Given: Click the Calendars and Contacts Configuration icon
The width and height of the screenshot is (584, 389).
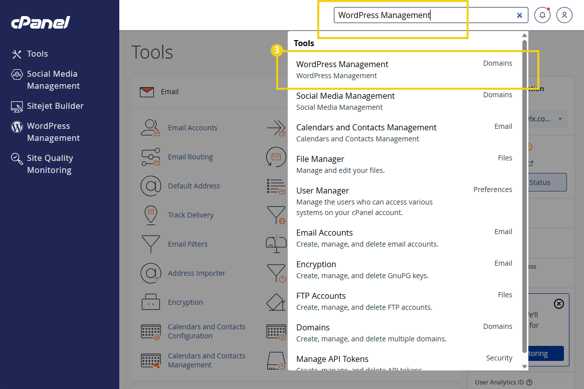Looking at the screenshot, I should tap(150, 331).
